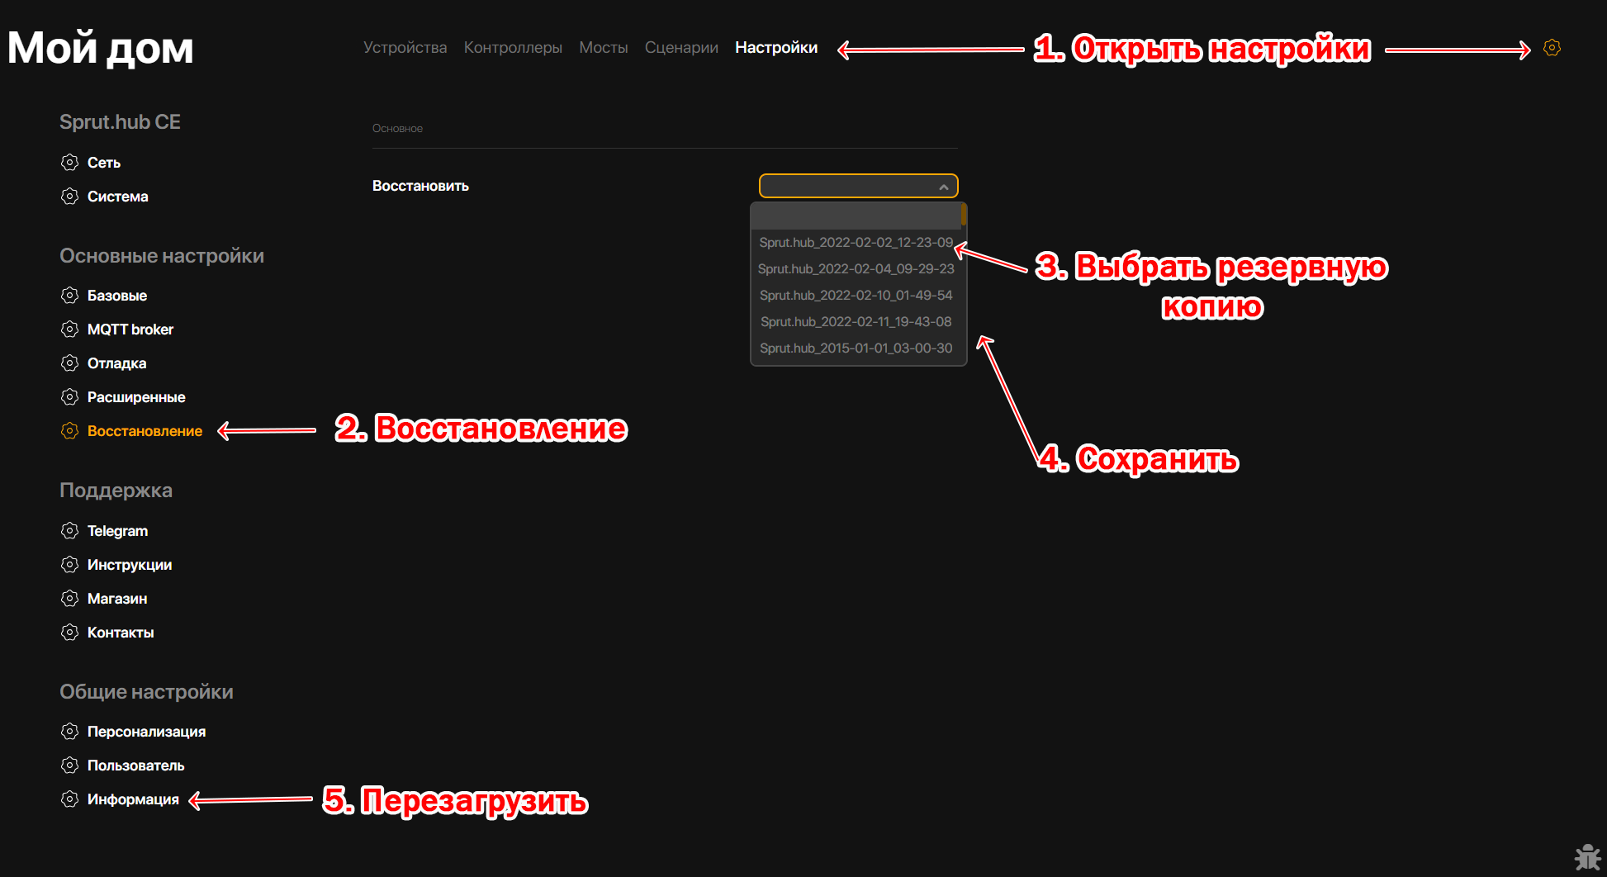This screenshot has width=1607, height=877.
Task: Open the Персонализация settings page
Action: 146,732
